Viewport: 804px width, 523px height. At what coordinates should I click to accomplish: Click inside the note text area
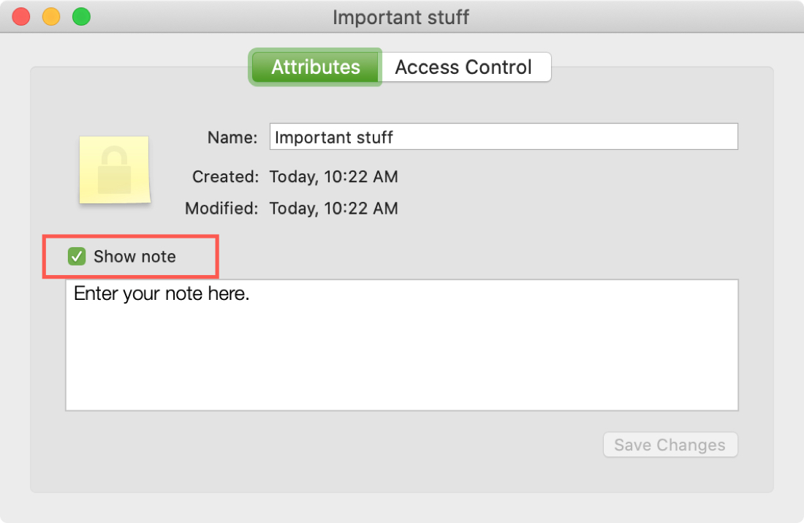coord(402,344)
